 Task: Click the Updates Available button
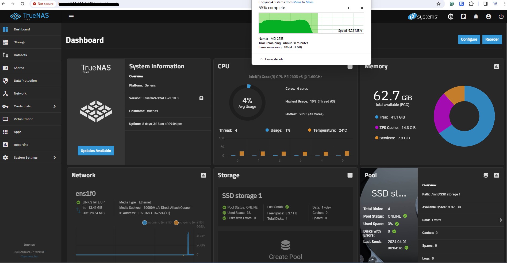pyautogui.click(x=96, y=151)
